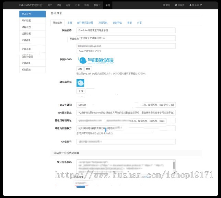Click the EduSoho管理后台 brand link
Screen dimensions: 221x198
tap(31, 5)
